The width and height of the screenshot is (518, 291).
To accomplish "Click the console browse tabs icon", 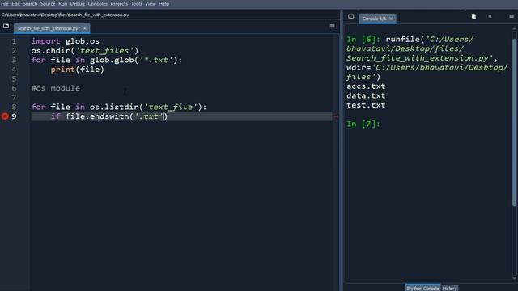I will click(x=350, y=16).
